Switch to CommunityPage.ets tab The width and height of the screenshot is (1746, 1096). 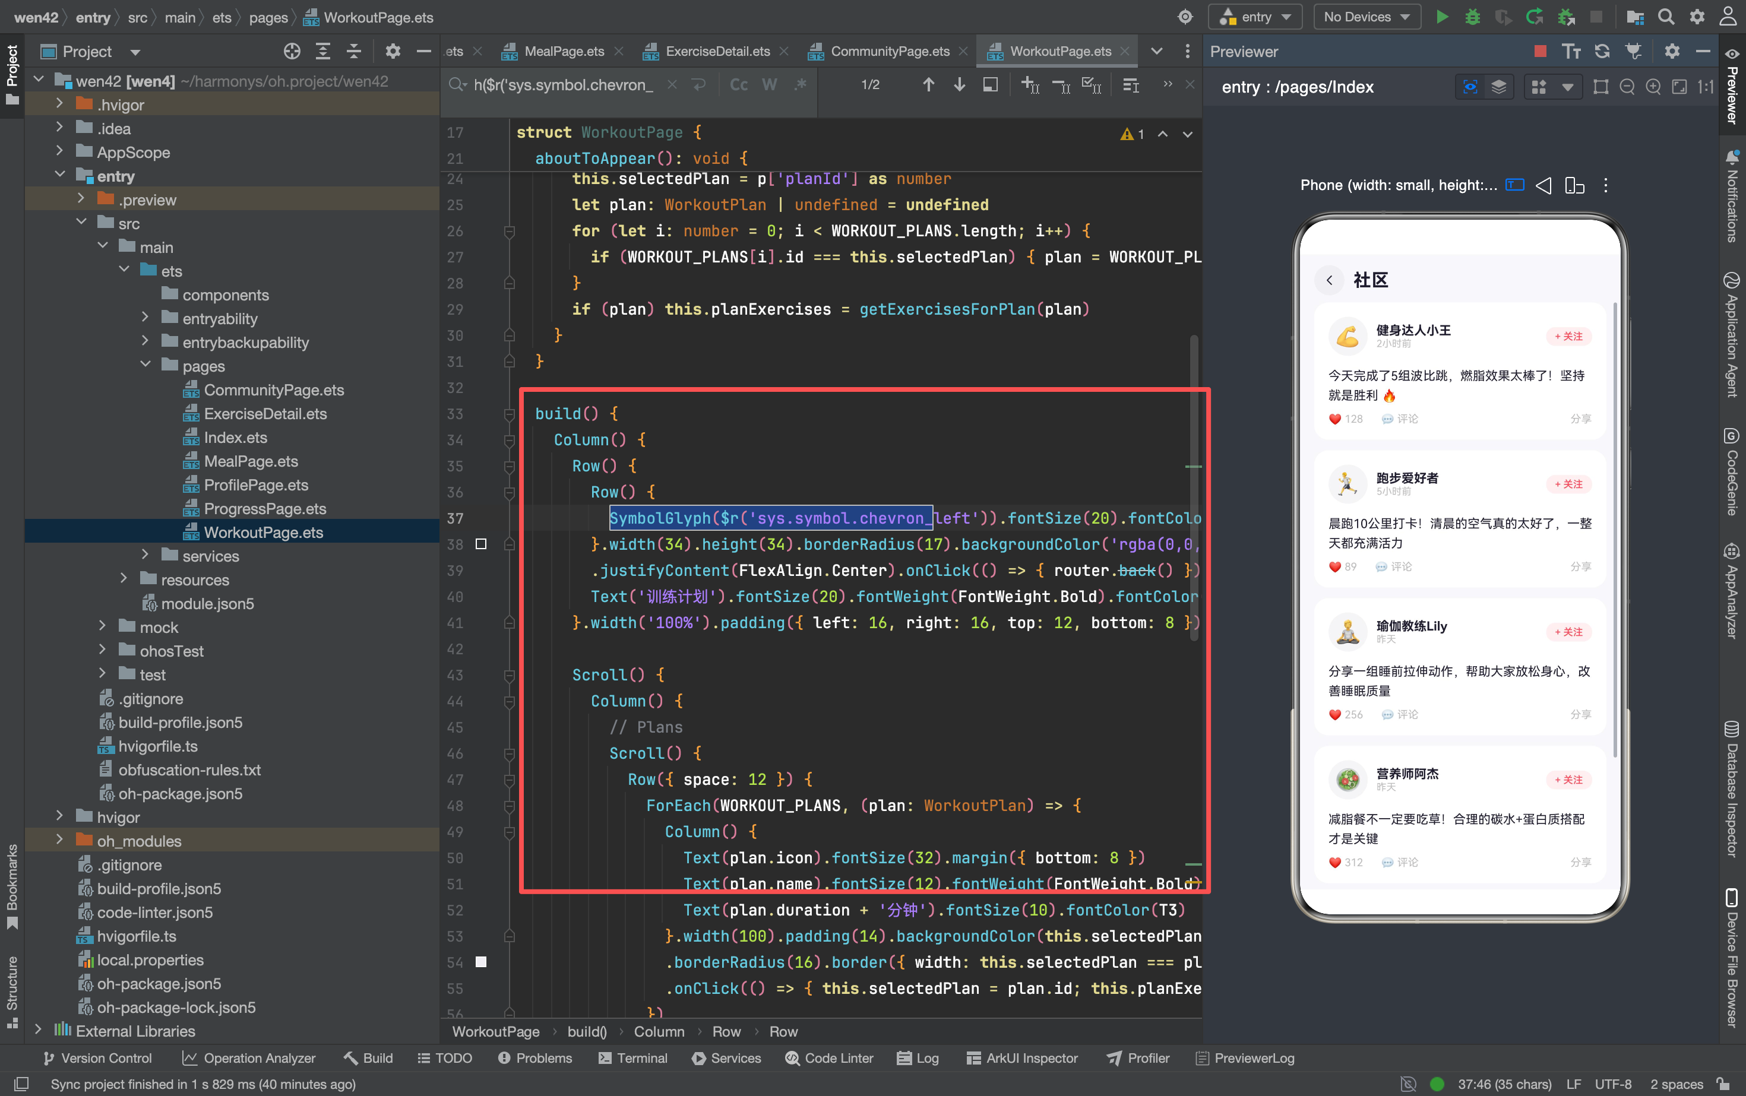pyautogui.click(x=887, y=52)
